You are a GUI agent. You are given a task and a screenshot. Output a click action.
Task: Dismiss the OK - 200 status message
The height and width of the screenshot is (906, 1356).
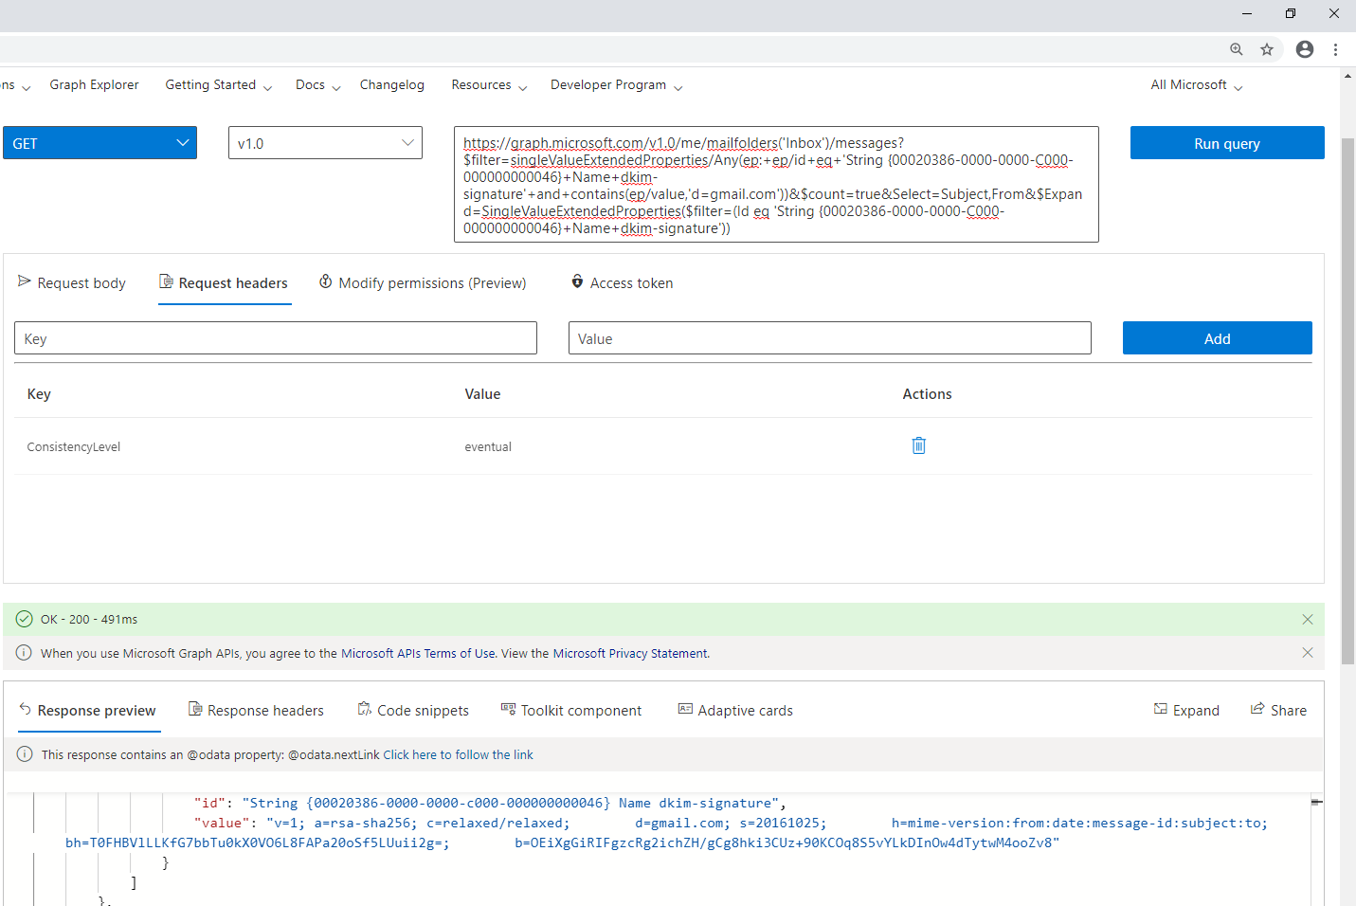(1308, 620)
